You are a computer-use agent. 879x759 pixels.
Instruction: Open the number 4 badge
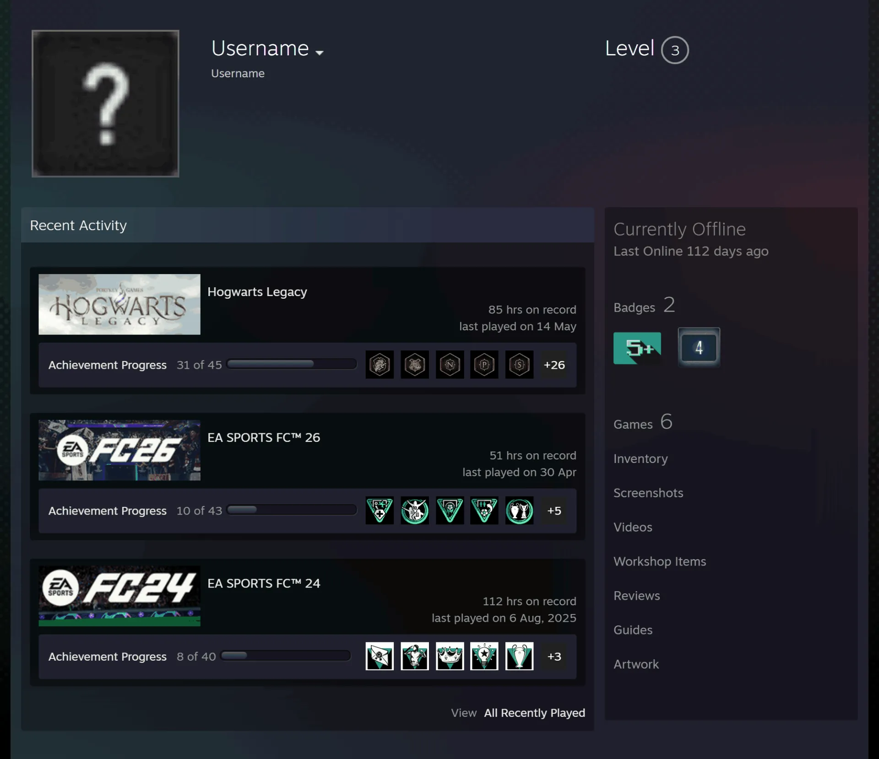[699, 348]
